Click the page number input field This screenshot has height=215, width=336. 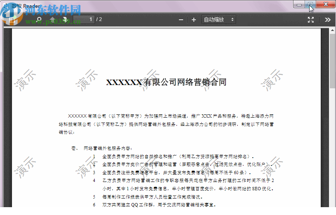pos(84,19)
